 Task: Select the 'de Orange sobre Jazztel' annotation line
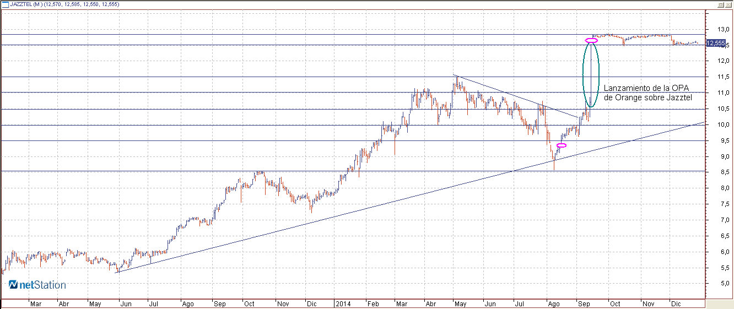pyautogui.click(x=648, y=97)
